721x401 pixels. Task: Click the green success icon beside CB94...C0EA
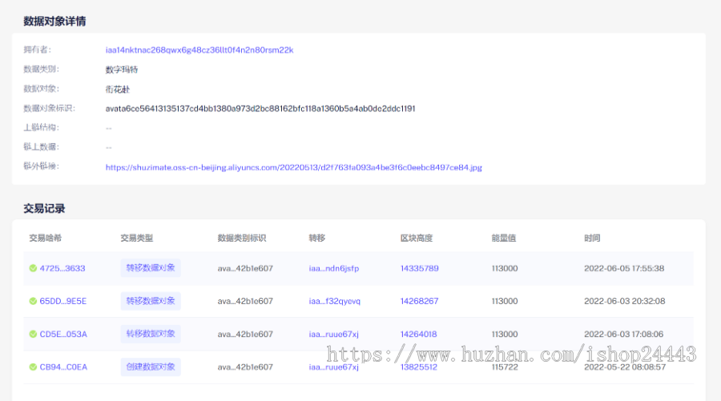click(33, 367)
